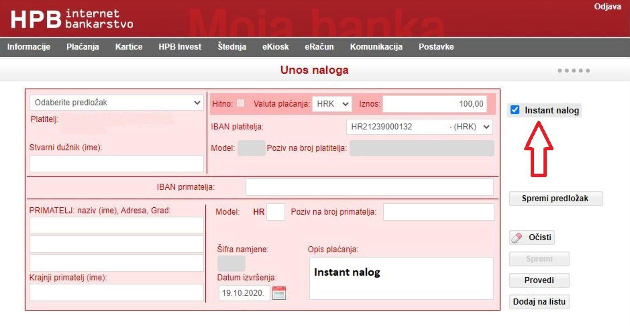
Task: Click the eraser icon on Očisti
Action: [517, 238]
